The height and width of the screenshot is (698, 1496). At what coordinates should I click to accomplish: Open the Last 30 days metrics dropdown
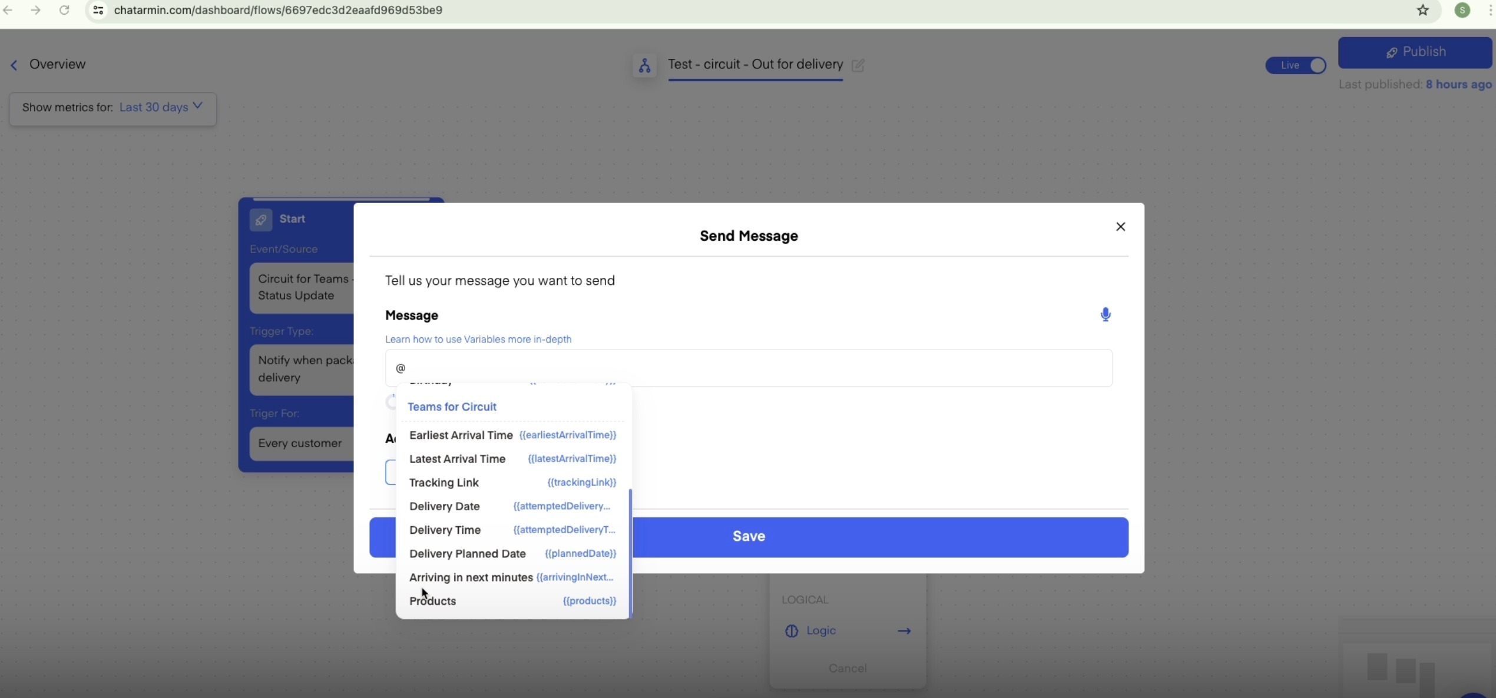coord(161,107)
